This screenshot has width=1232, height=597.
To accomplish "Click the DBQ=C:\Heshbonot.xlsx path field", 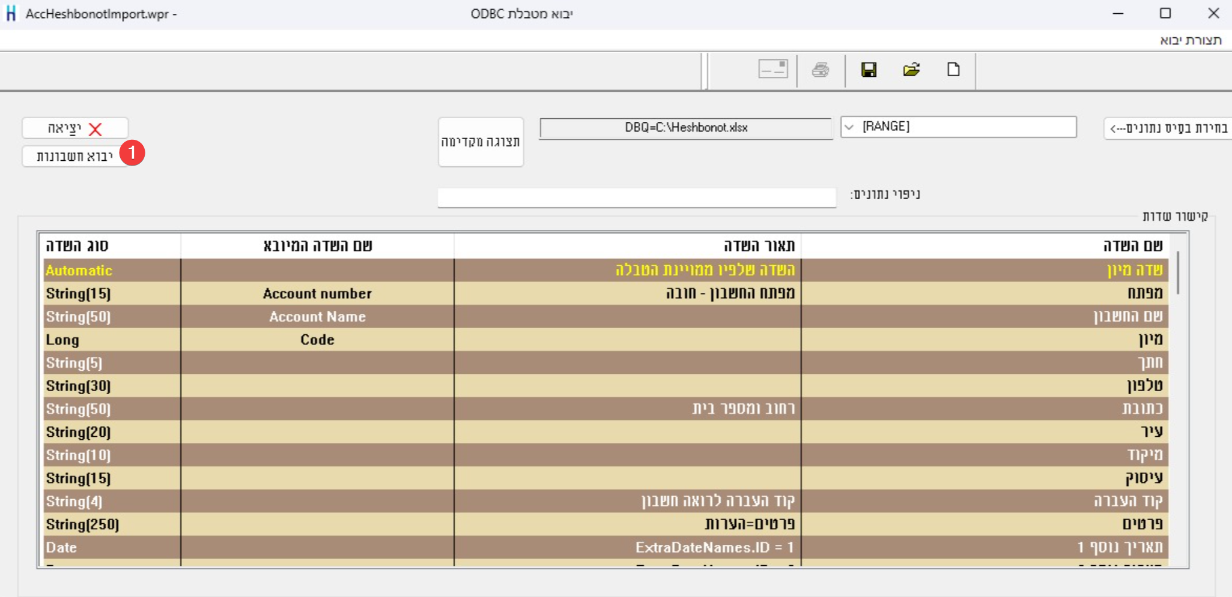I will [685, 128].
